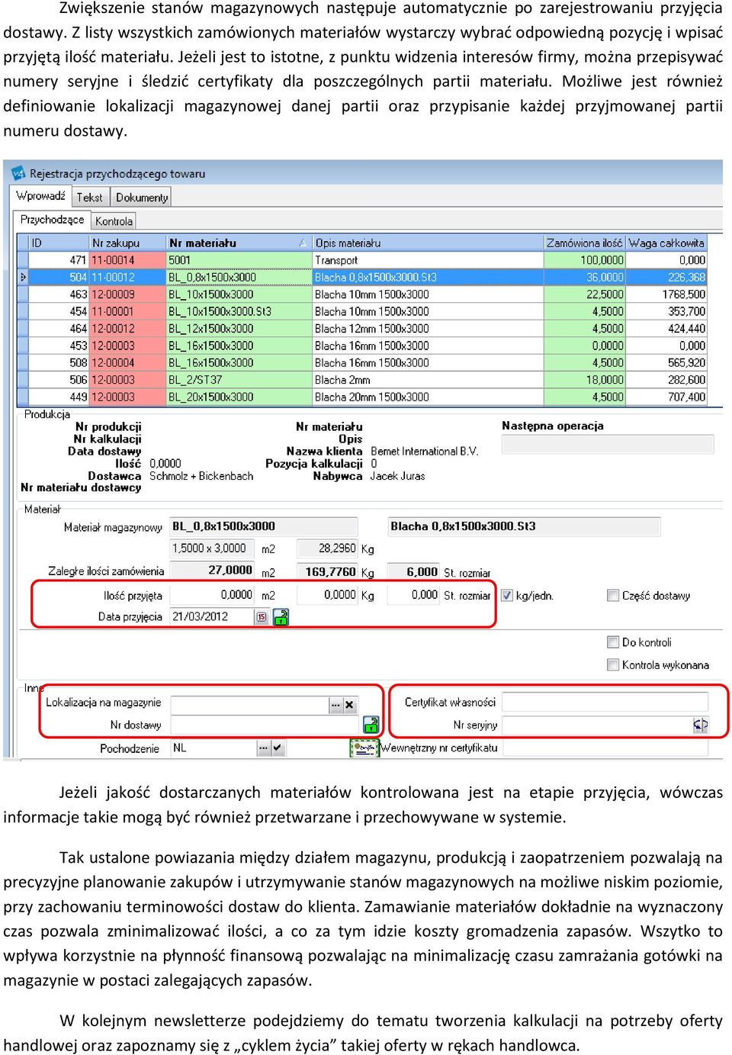Click the 6,000 St. rozmiar value

[414, 572]
